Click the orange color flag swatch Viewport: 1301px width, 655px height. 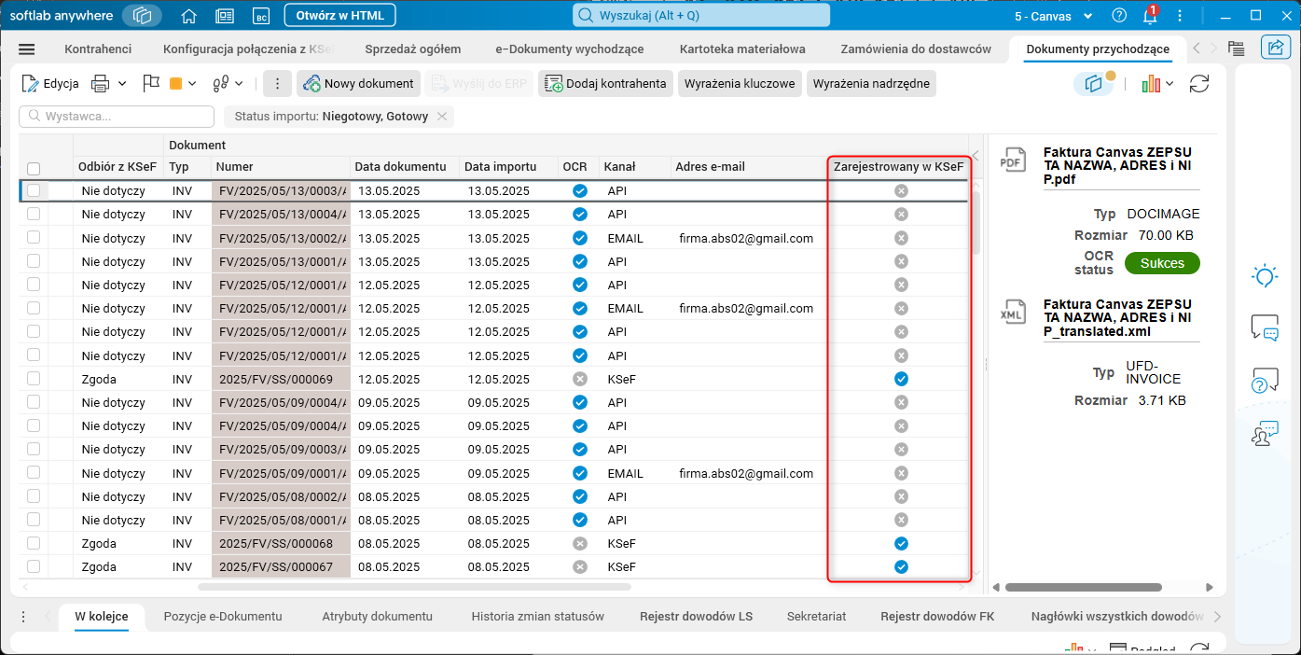176,84
